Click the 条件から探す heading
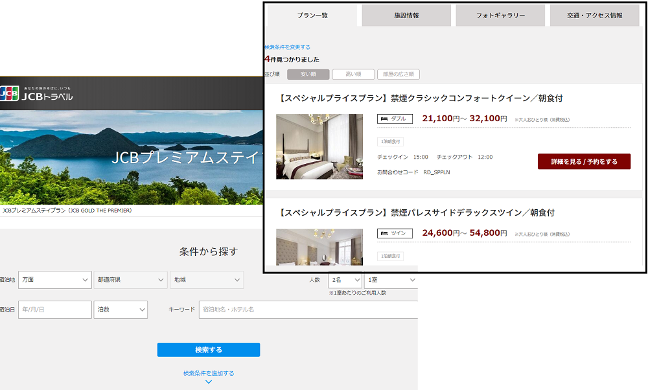Screen dimensions: 648x390 click(209, 251)
